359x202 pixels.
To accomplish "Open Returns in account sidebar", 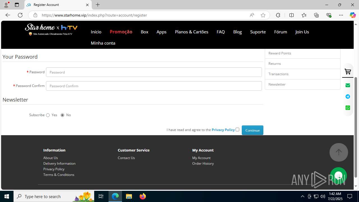I will coord(303,64).
